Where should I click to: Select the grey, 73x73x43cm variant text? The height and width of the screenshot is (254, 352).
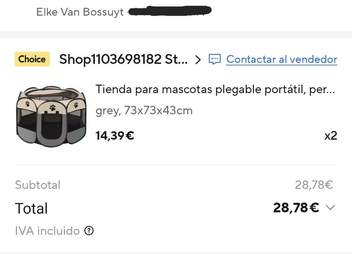pyautogui.click(x=144, y=111)
